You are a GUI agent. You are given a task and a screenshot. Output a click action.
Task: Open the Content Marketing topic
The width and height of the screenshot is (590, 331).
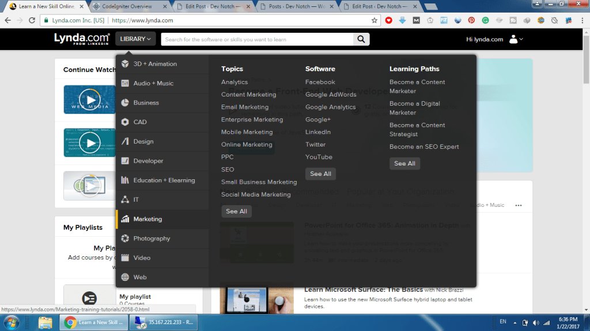249,95
